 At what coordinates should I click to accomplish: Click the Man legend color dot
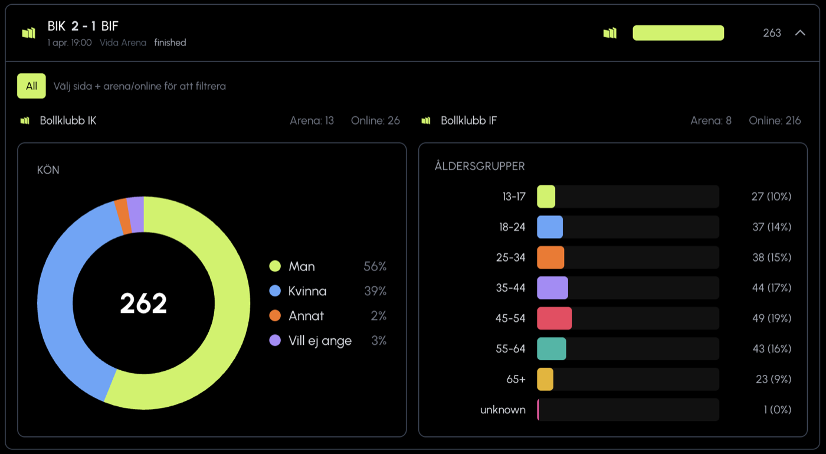[275, 266]
